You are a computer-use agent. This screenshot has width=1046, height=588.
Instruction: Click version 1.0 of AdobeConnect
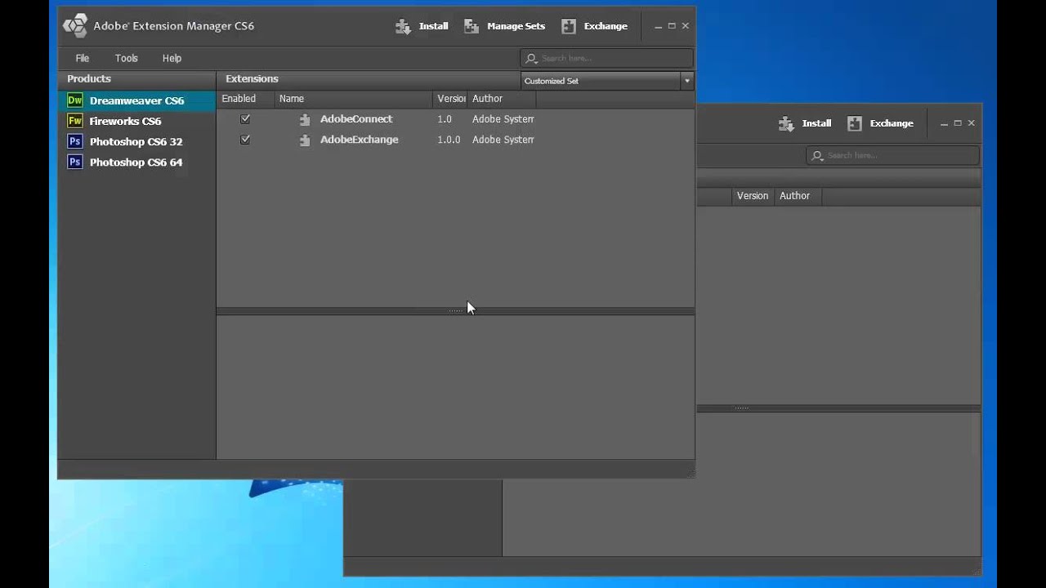coord(445,119)
